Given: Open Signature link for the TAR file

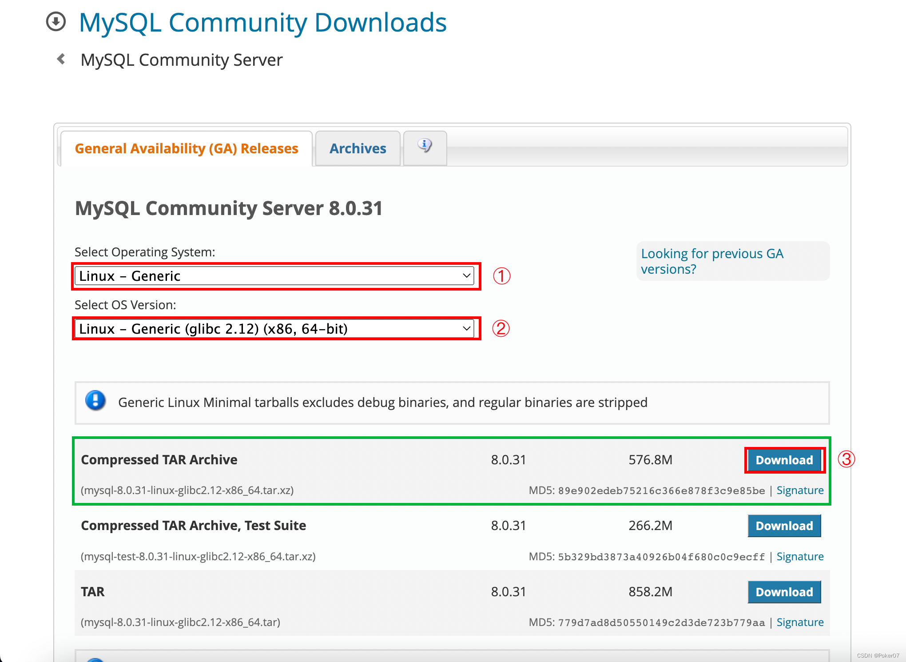Looking at the screenshot, I should [x=800, y=622].
